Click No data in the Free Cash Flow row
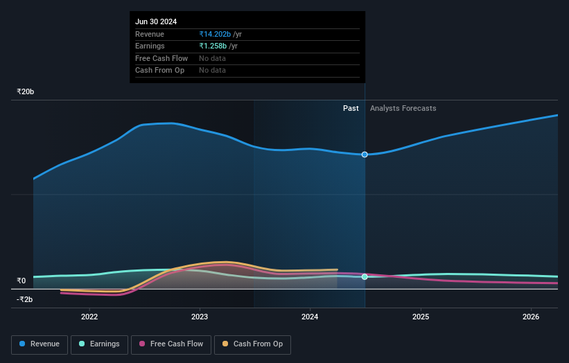This screenshot has height=363, width=569. pyautogui.click(x=212, y=58)
